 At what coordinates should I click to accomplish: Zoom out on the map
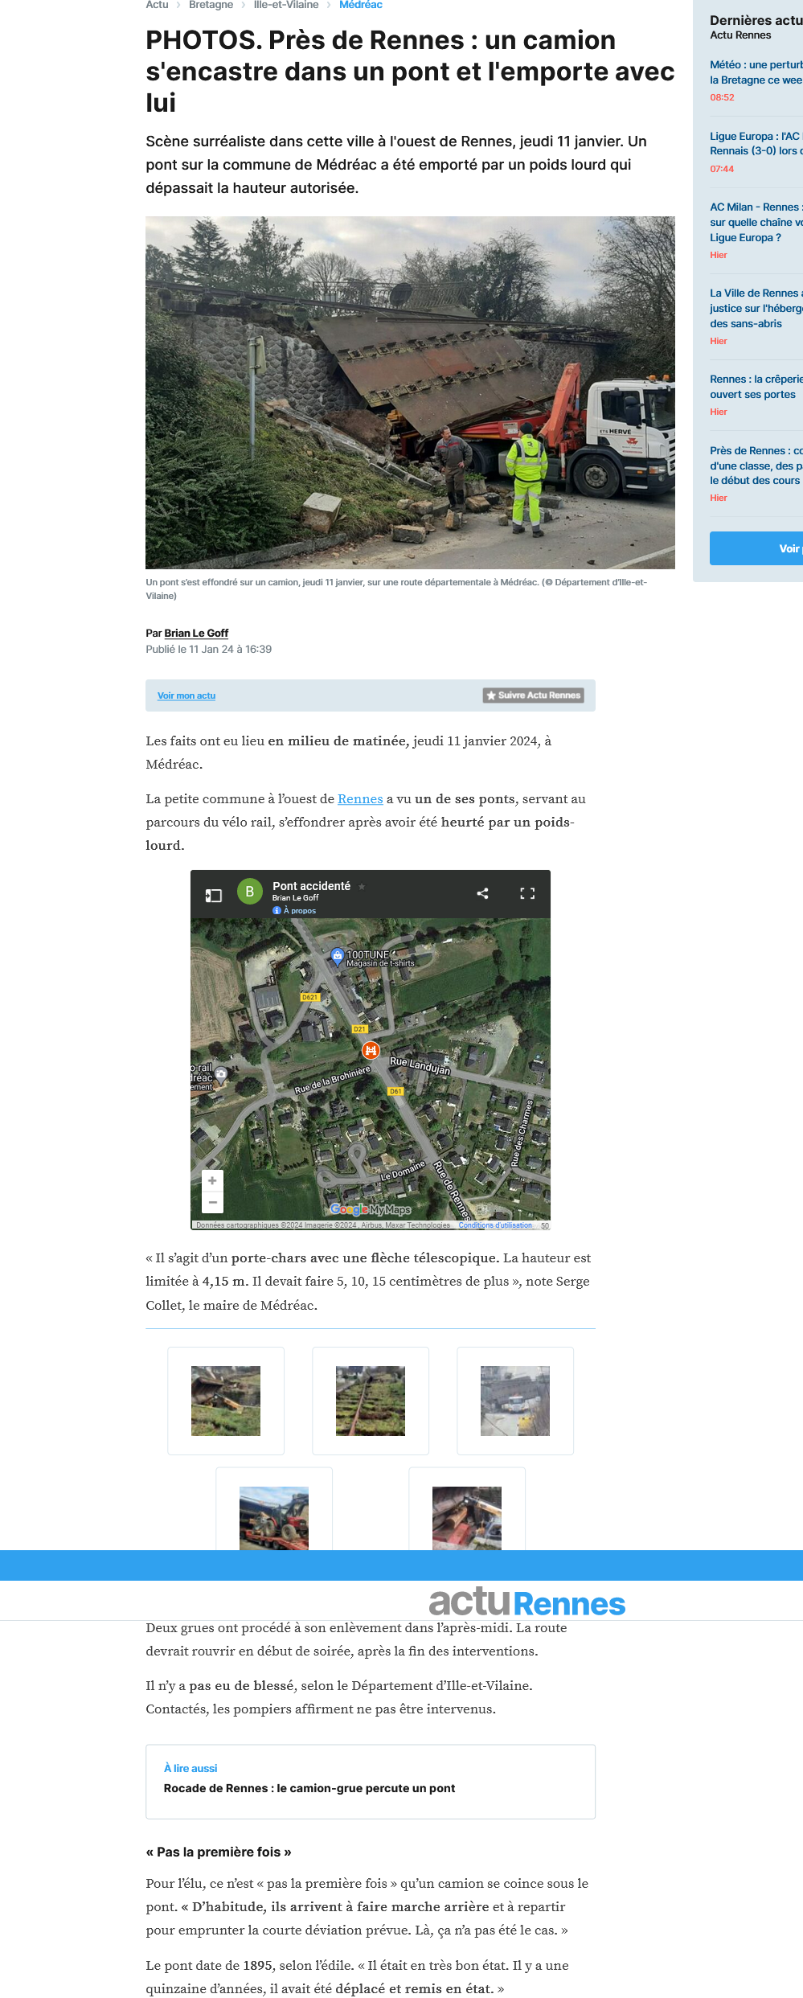(x=212, y=1202)
